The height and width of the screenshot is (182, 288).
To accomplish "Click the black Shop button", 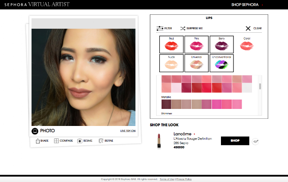I will click(235, 141).
